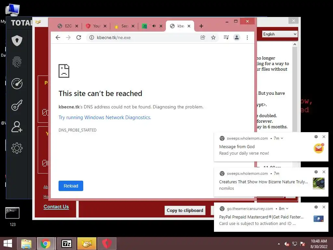Dismiss the Message from God notification
This screenshot has height=250, width=333.
[324, 137]
